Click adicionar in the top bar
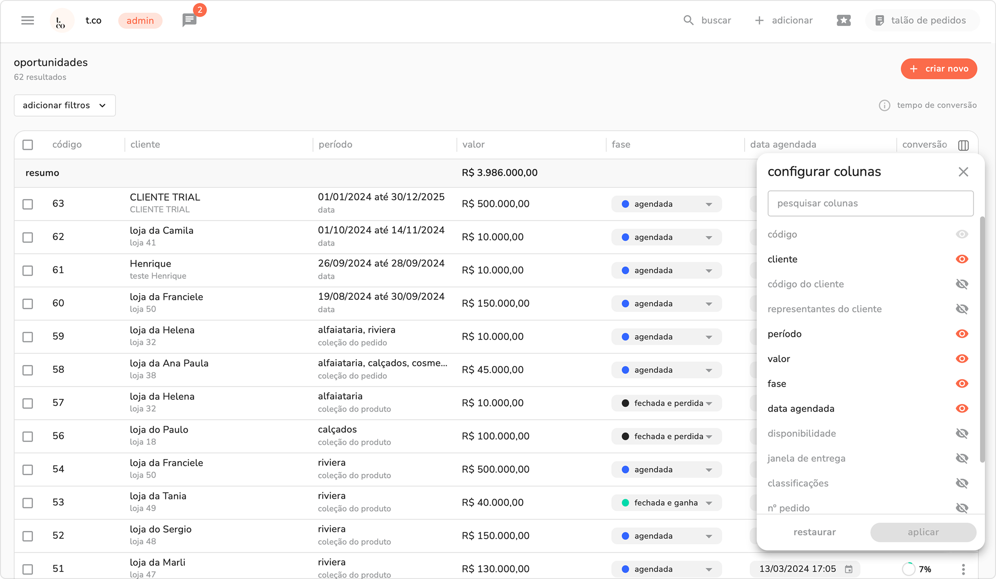The width and height of the screenshot is (996, 579). 784,20
